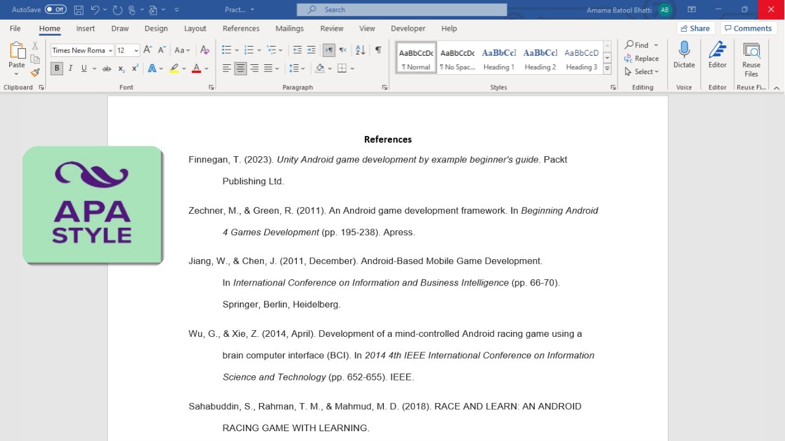Toggle left-to-right text direction
Viewport: 785px width, 441px height.
click(329, 50)
